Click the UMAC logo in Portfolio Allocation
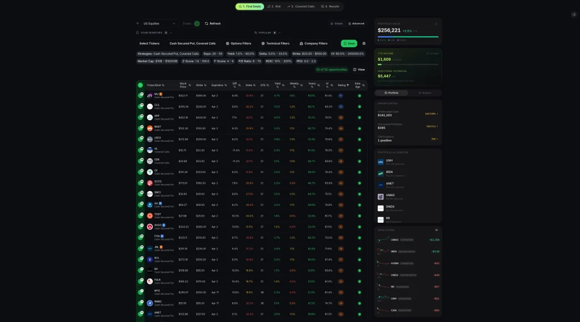The height and width of the screenshot is (322, 580). click(x=381, y=197)
